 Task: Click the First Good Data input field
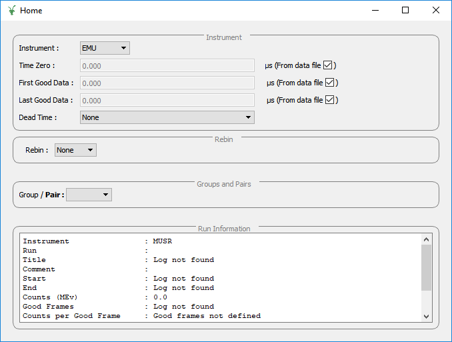point(167,83)
